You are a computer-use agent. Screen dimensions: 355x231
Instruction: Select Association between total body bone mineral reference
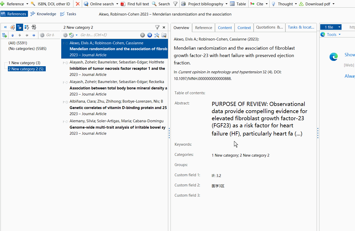point(115,88)
